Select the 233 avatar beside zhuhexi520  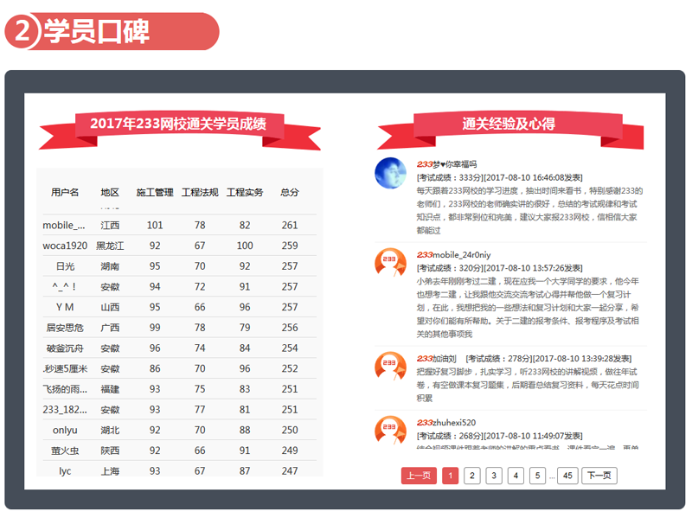click(x=391, y=431)
